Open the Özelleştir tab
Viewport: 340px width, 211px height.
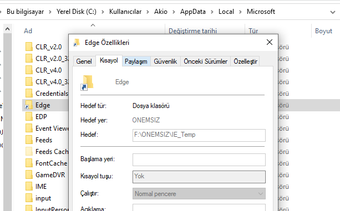coord(246,61)
